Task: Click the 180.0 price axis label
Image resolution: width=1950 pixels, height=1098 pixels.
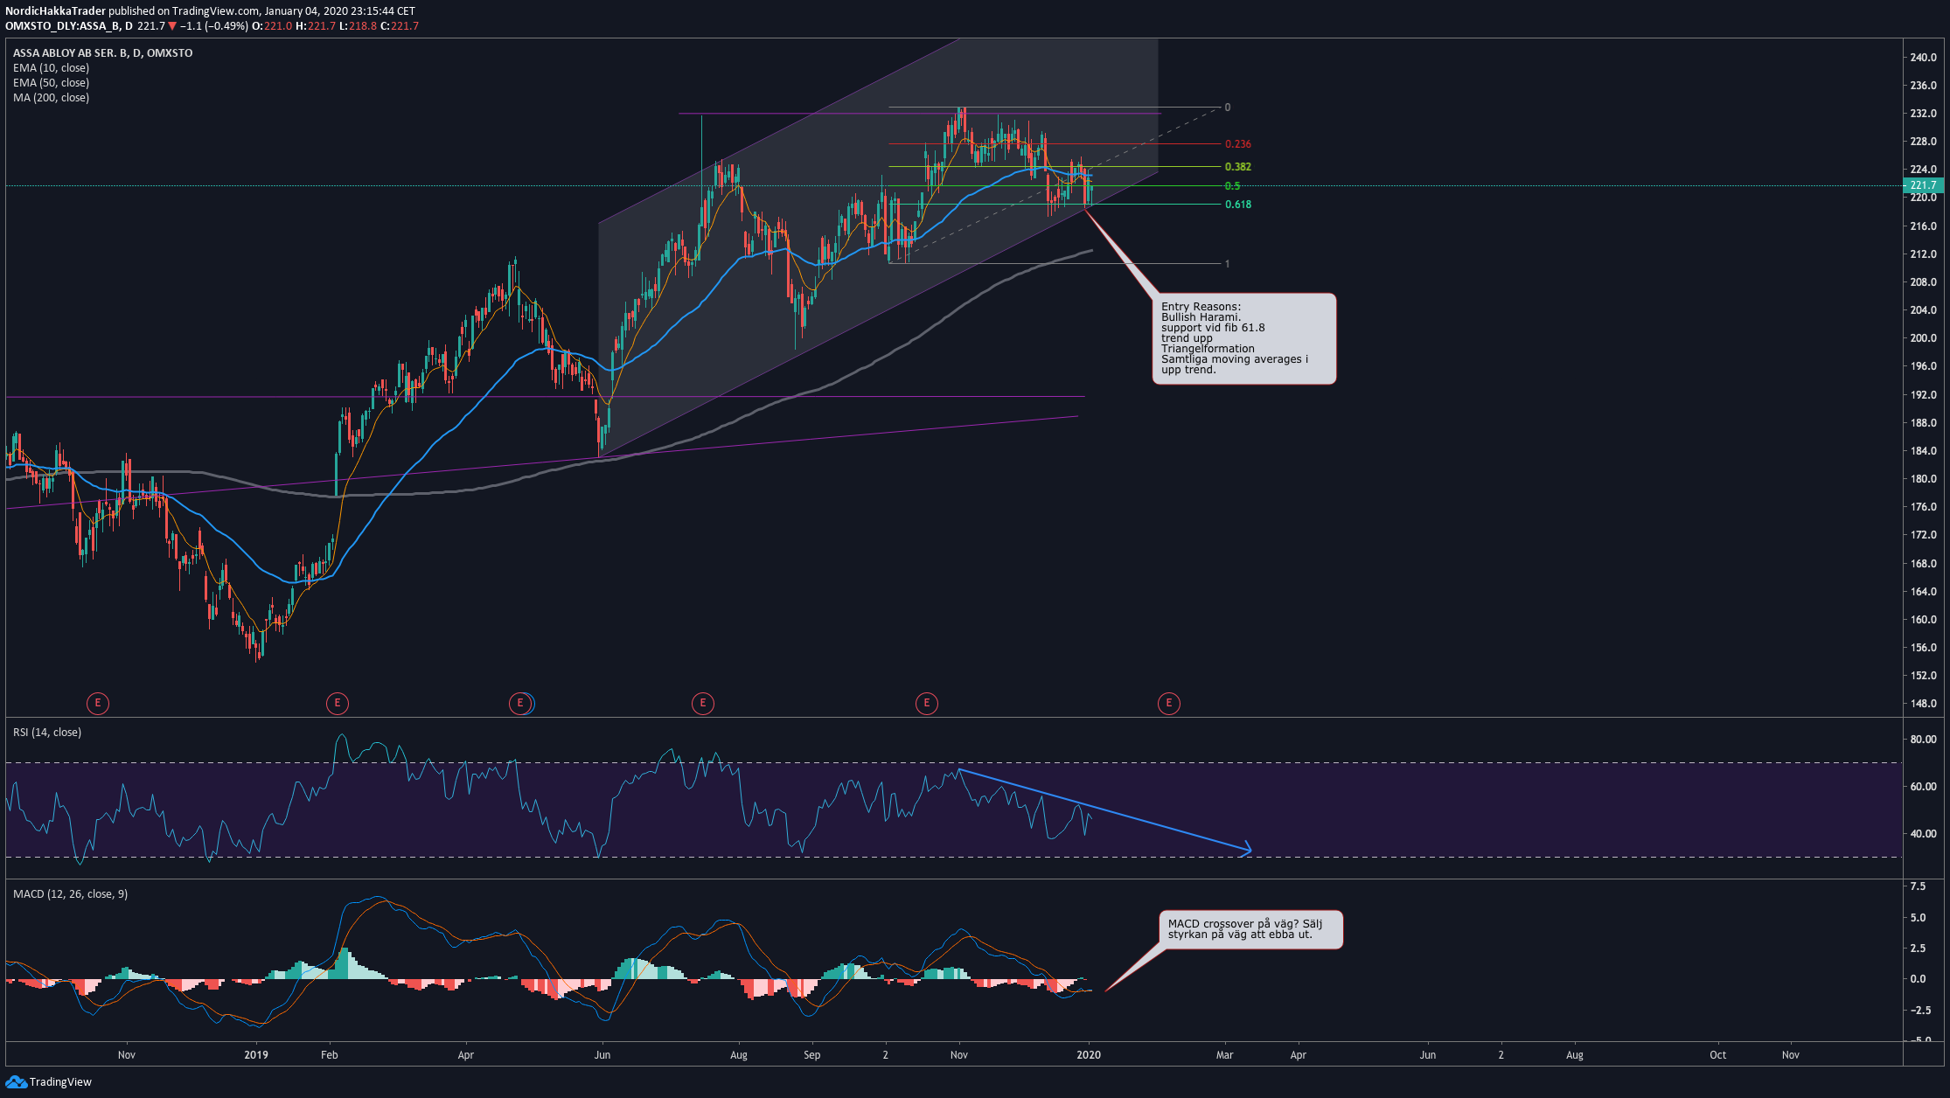Action: click(1923, 479)
